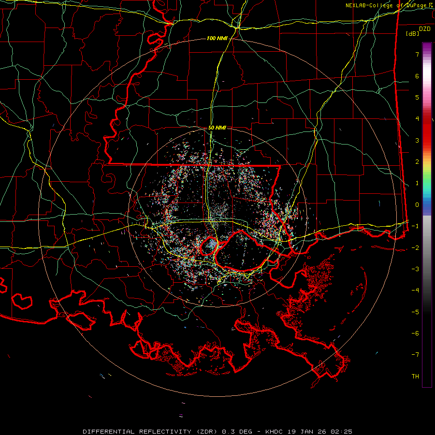The image size is (435, 435).
Task: Click the 02:25 timestamp in caption
Action: click(x=342, y=432)
